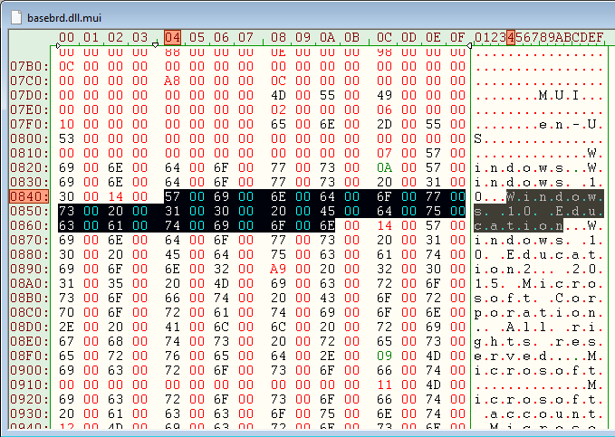The width and height of the screenshot is (615, 437).
Task: Click the 53 byte in row 0800
Action: pos(66,138)
